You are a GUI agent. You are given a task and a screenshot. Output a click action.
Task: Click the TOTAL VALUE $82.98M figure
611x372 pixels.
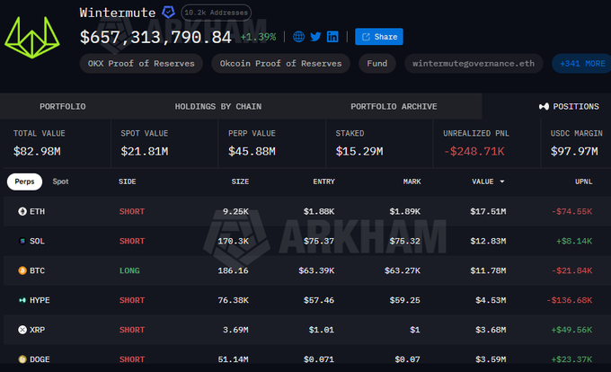tap(37, 151)
